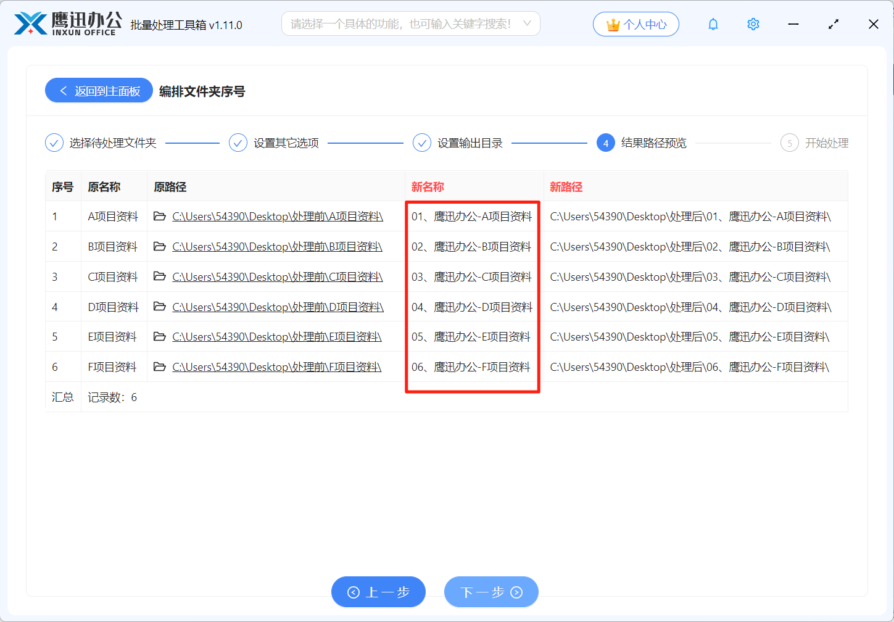Screen dimensions: 894x622
Task: Click folder icon for E项目资料 path
Action: (160, 336)
